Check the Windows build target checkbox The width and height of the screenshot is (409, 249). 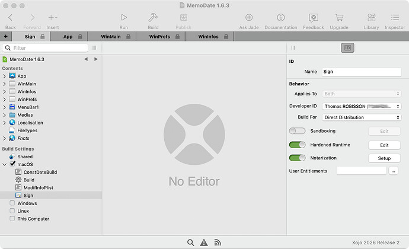12,203
